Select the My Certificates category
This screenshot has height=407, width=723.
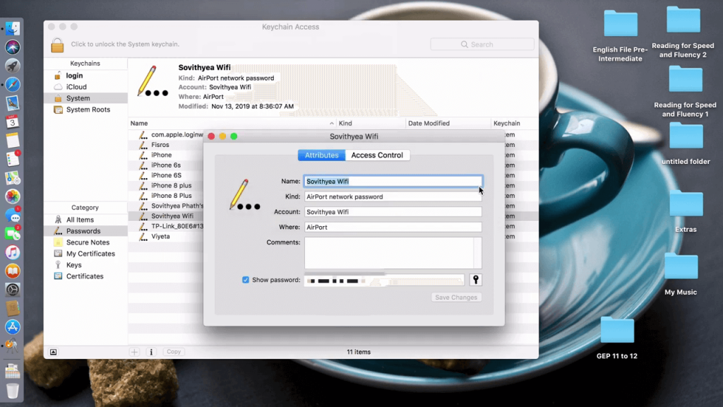[85, 254]
